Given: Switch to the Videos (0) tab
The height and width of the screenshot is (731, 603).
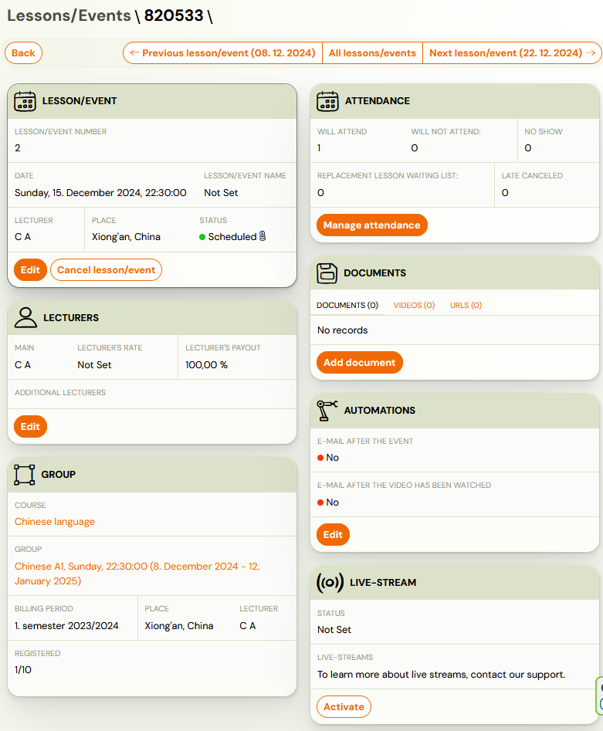Looking at the screenshot, I should (414, 306).
